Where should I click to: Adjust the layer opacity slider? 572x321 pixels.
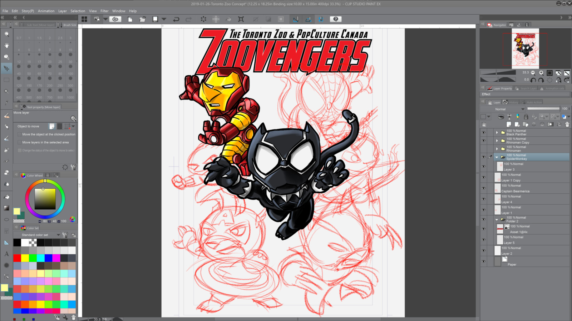pyautogui.click(x=543, y=109)
